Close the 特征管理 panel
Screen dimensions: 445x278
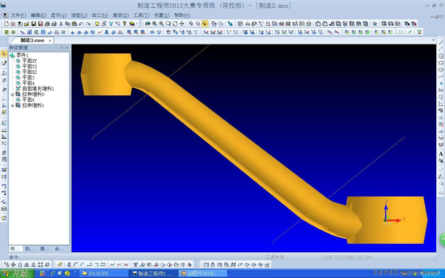(67, 48)
